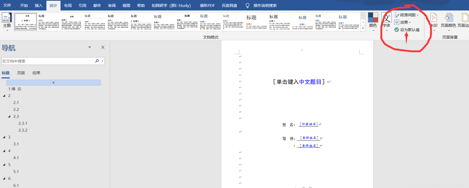Go to heading 3.1
The height and width of the screenshot is (188, 469).
pos(16,144)
